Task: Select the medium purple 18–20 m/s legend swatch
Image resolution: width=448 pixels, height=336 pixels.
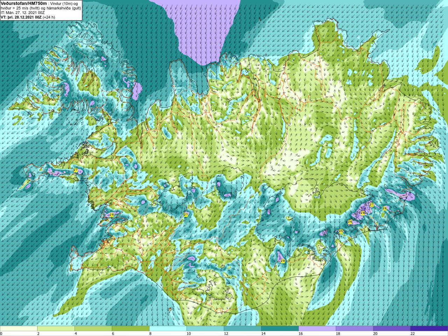Action: [355, 329]
